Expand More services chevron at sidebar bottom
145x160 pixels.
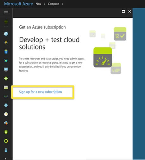coord(6,159)
